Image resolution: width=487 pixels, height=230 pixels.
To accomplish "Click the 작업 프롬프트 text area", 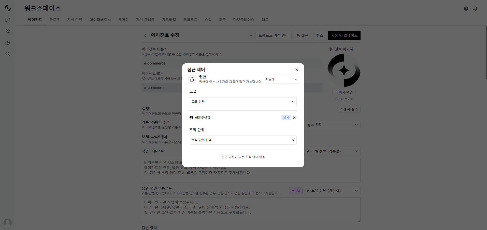I will (251, 170).
